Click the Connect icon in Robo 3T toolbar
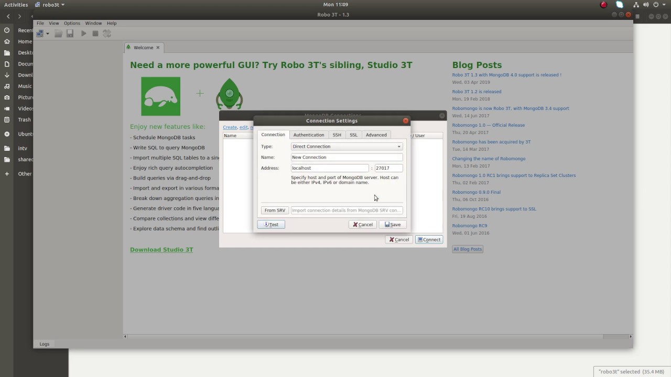 pyautogui.click(x=40, y=34)
